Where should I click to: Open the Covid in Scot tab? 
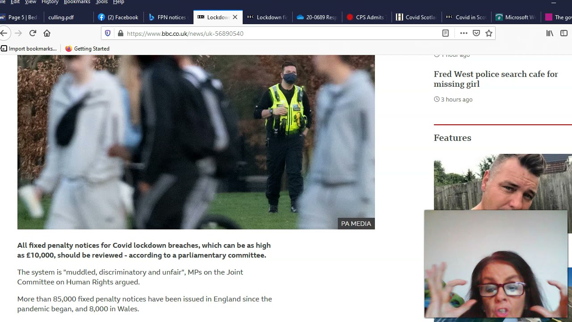467,17
